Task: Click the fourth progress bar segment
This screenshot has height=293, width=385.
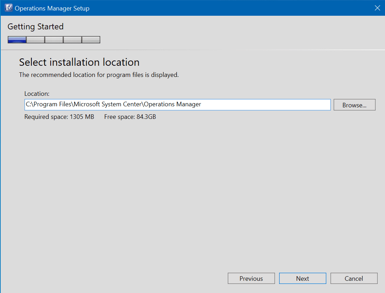Action: (x=72, y=39)
